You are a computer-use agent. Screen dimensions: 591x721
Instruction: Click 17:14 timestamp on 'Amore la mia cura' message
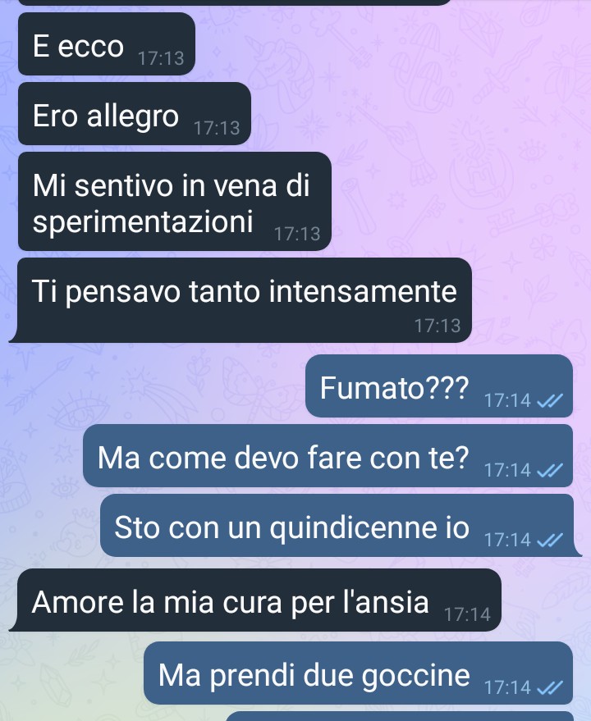click(467, 615)
